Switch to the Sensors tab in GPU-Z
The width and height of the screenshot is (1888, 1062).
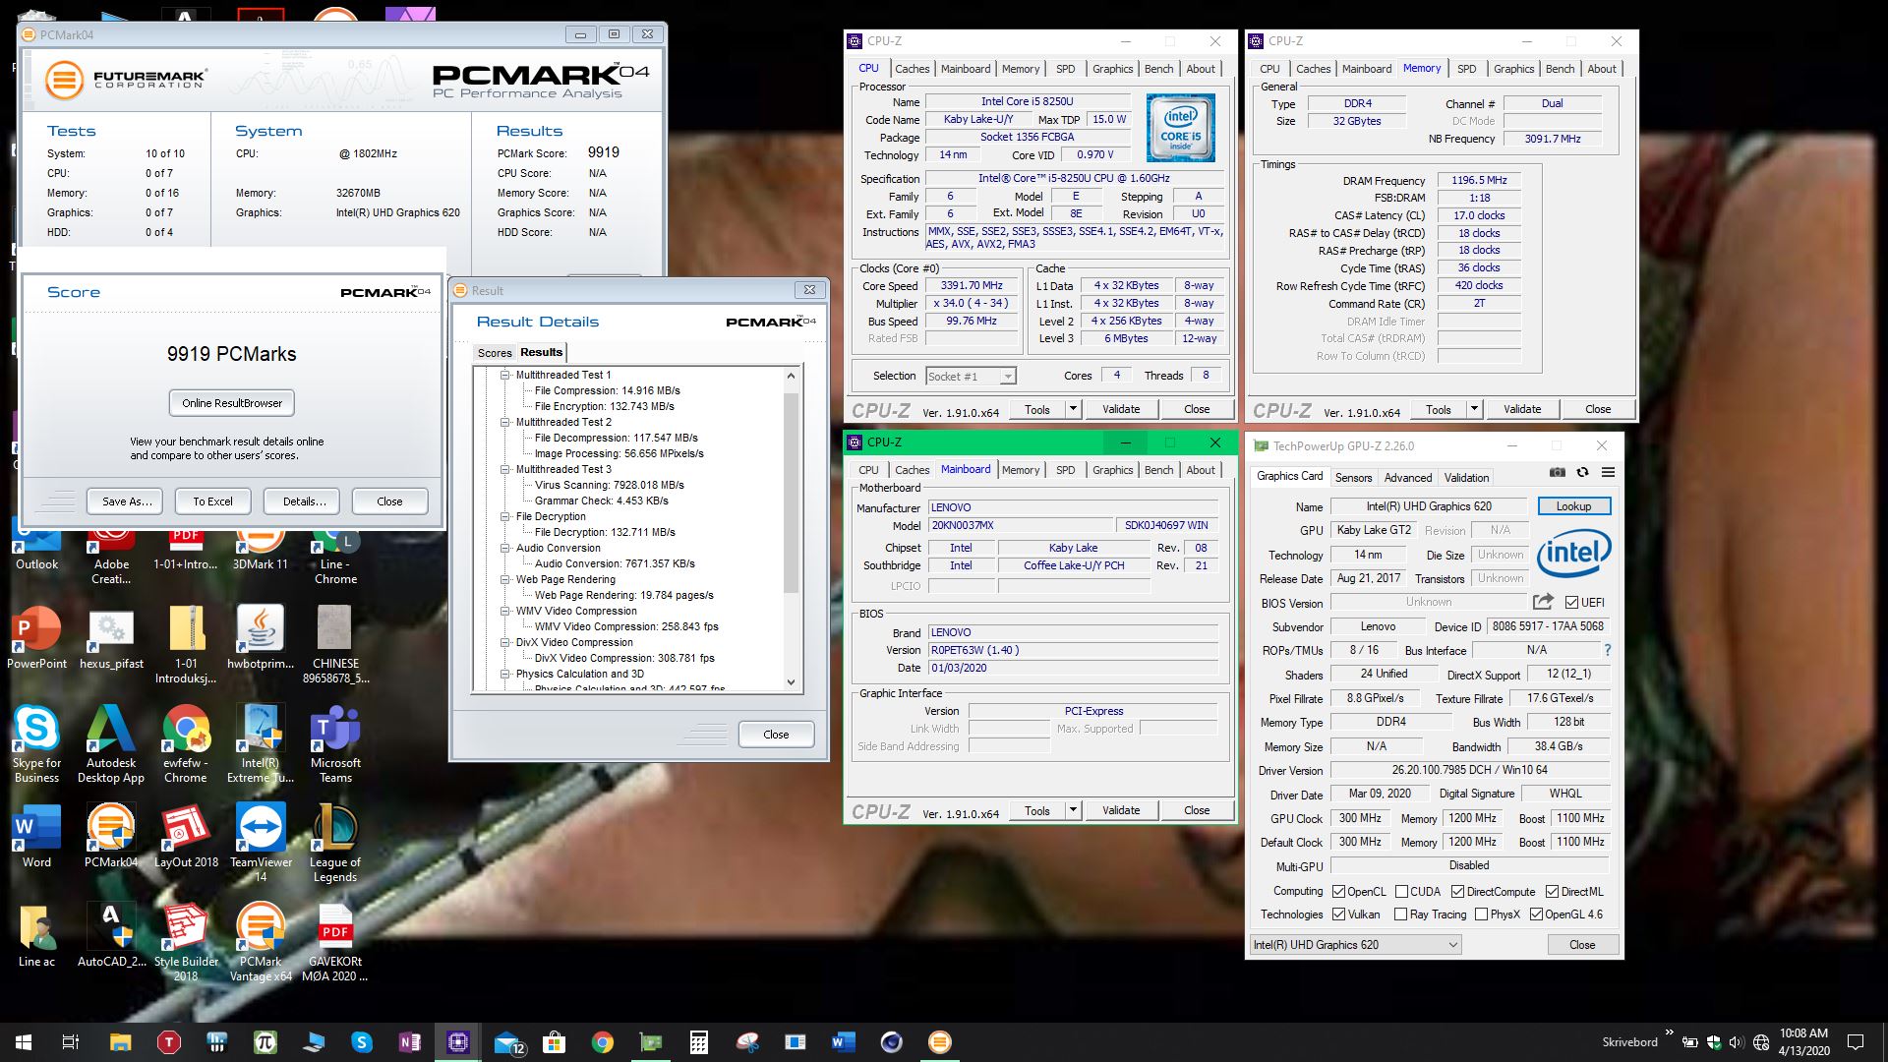point(1353,478)
